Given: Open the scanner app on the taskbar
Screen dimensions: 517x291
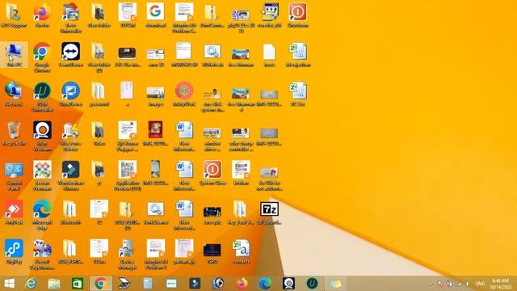Looking at the screenshot, I should coord(124,284).
